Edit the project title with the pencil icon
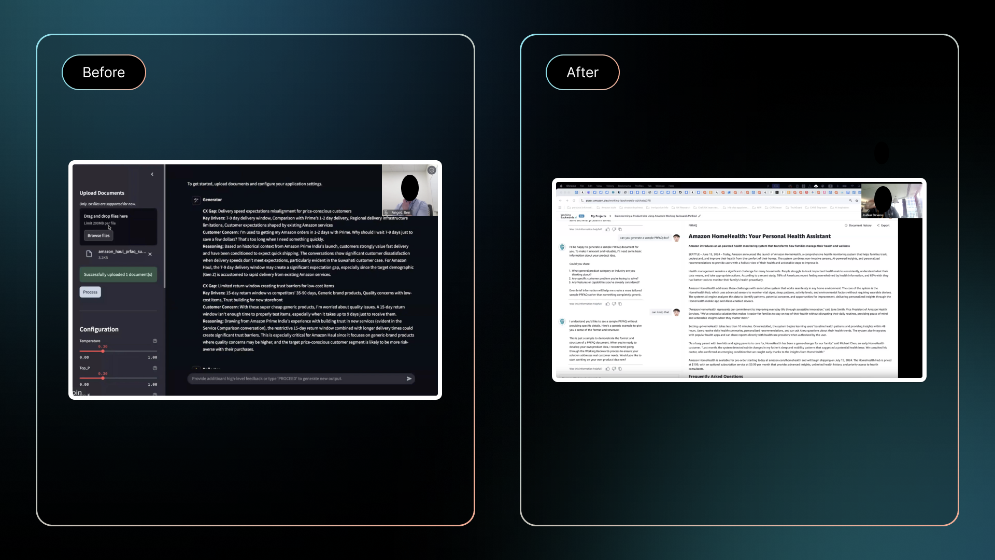 tap(700, 216)
